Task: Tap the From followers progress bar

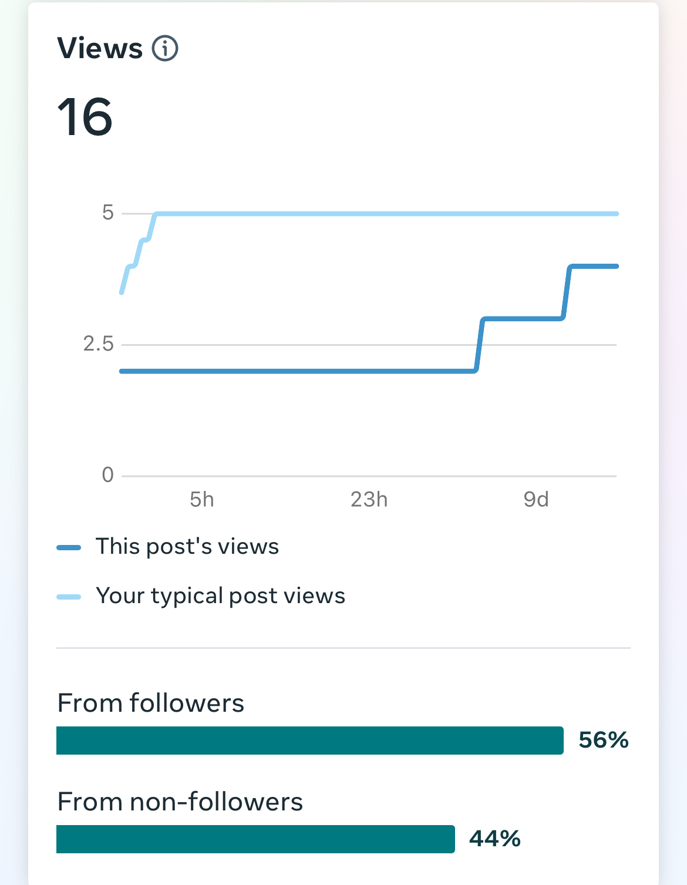Action: pos(309,741)
